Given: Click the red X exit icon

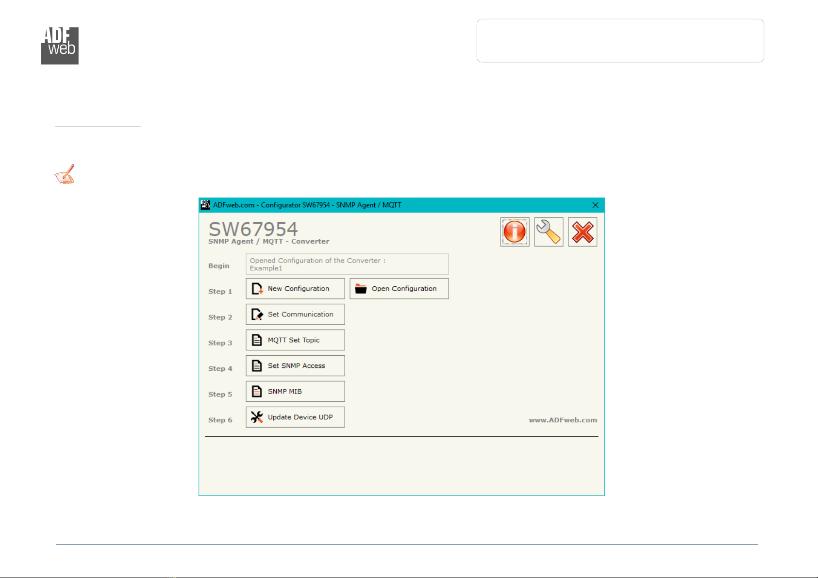Looking at the screenshot, I should click(x=583, y=232).
